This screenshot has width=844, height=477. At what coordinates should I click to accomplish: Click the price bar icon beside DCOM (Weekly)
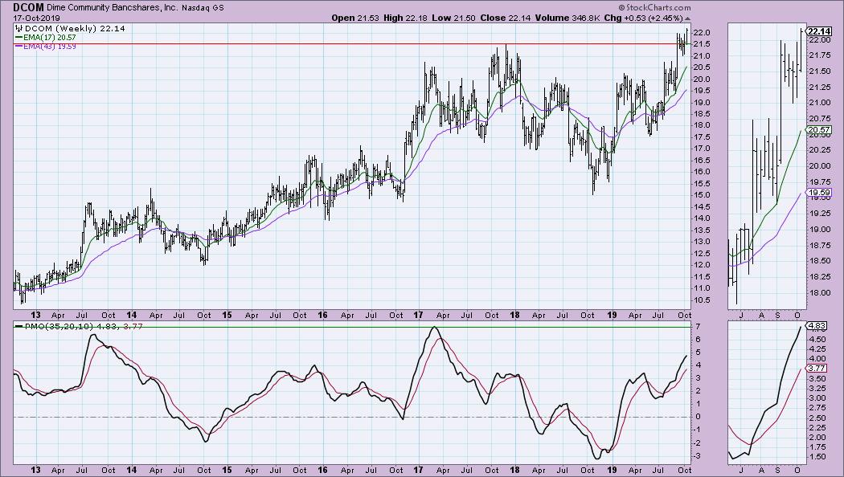(x=18, y=28)
